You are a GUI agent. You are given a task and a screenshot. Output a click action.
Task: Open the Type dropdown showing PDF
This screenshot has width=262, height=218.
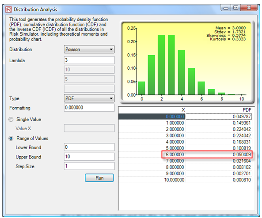[x=89, y=98]
